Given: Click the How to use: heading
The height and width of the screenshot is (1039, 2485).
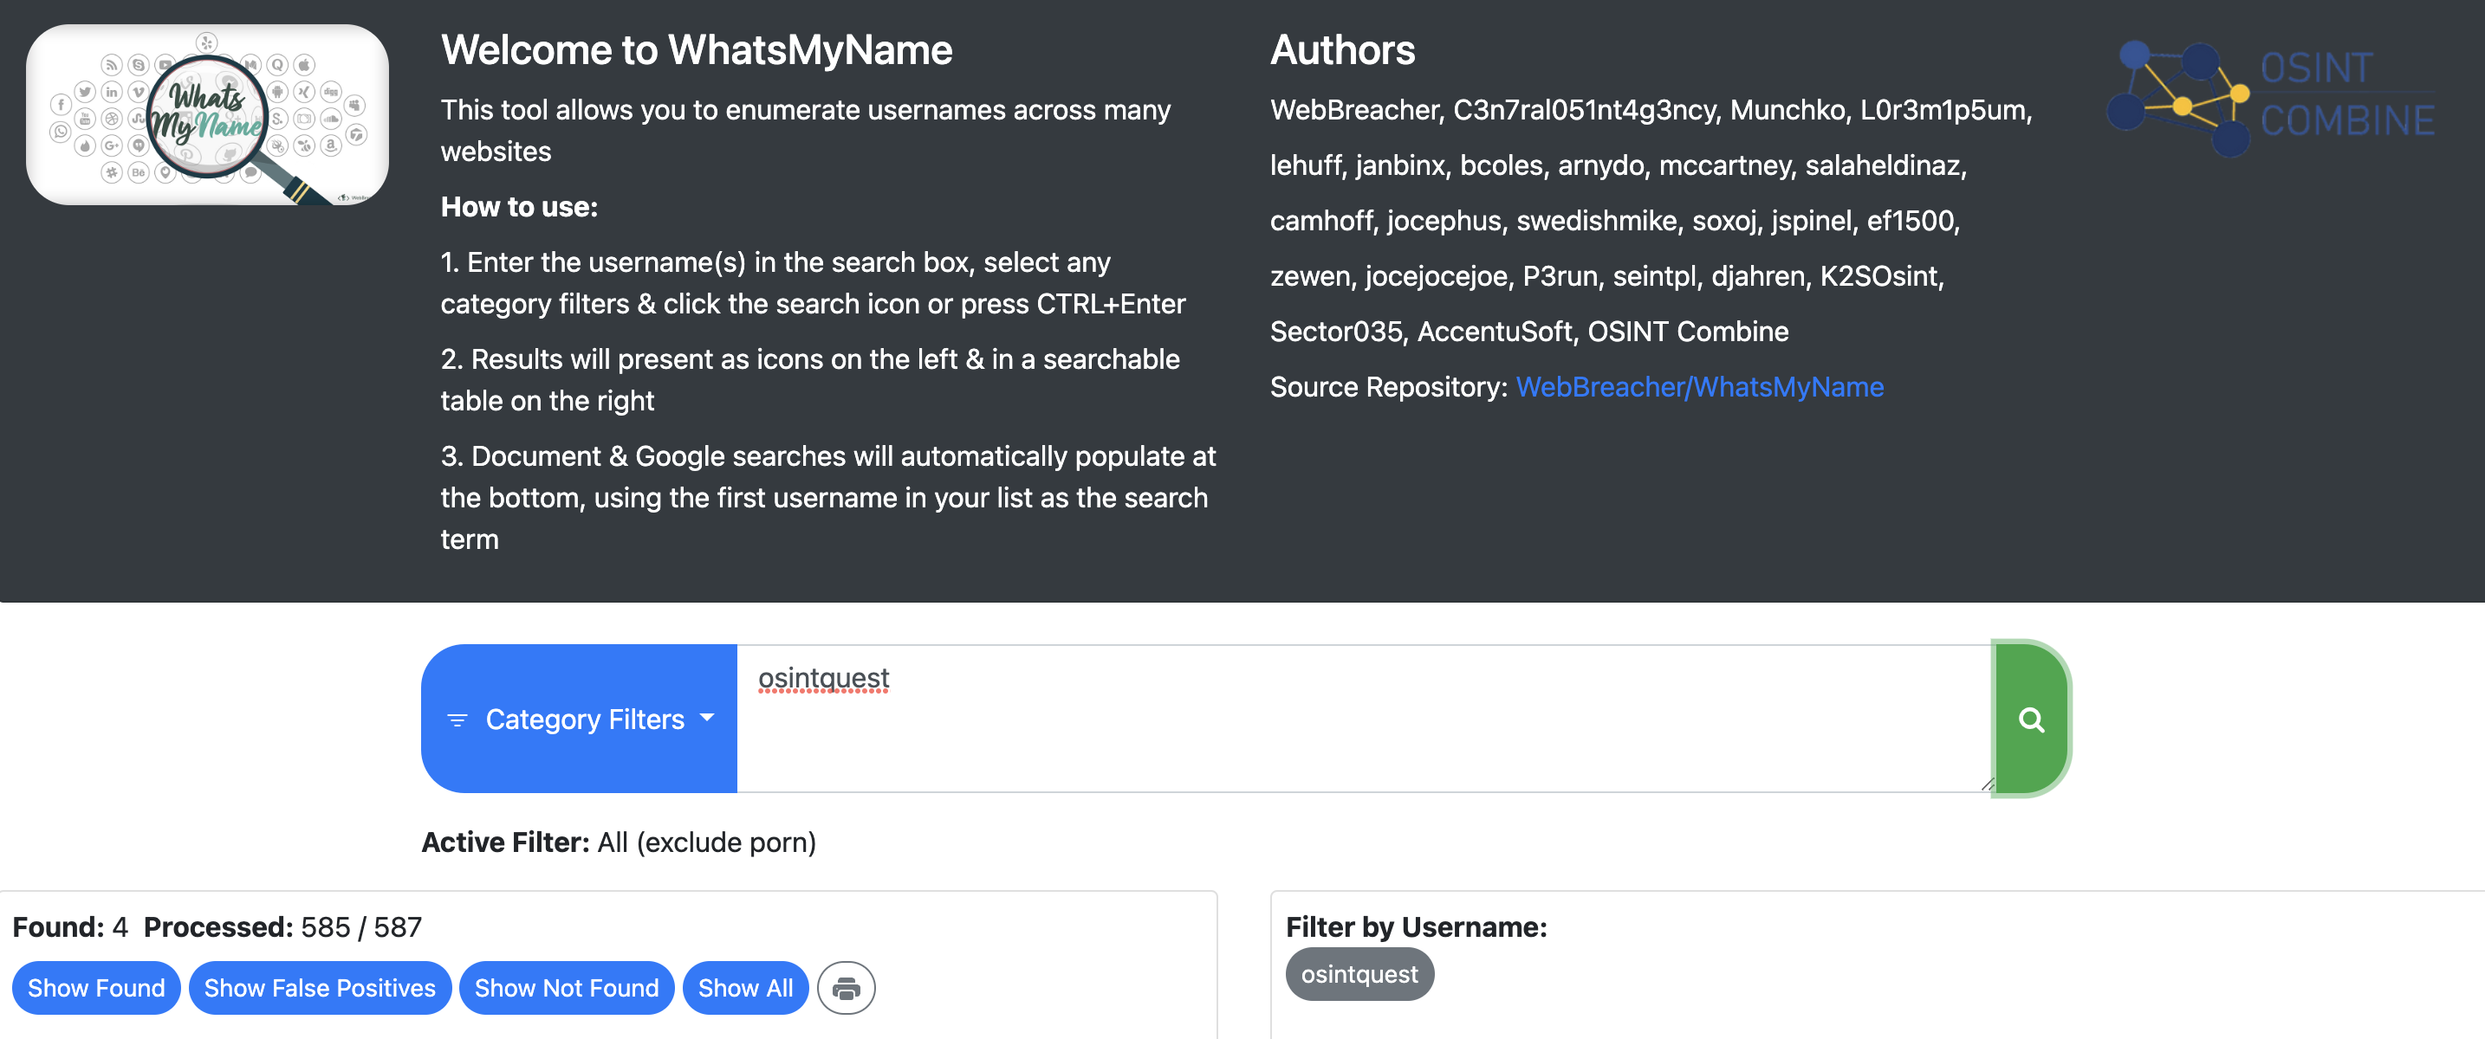Looking at the screenshot, I should coord(519,207).
